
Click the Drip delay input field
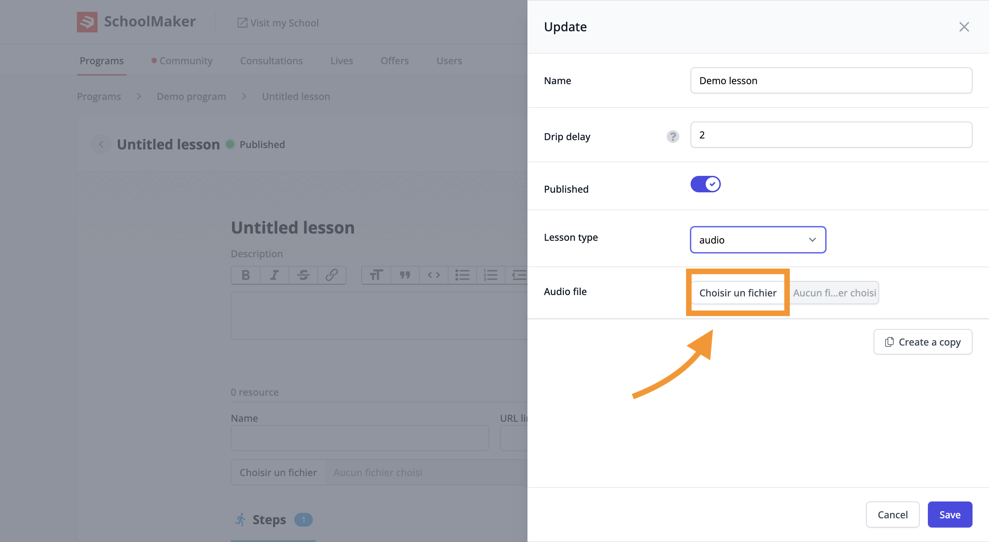click(831, 135)
